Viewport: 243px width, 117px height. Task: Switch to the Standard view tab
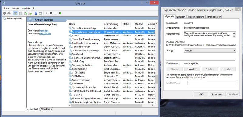point(46,109)
